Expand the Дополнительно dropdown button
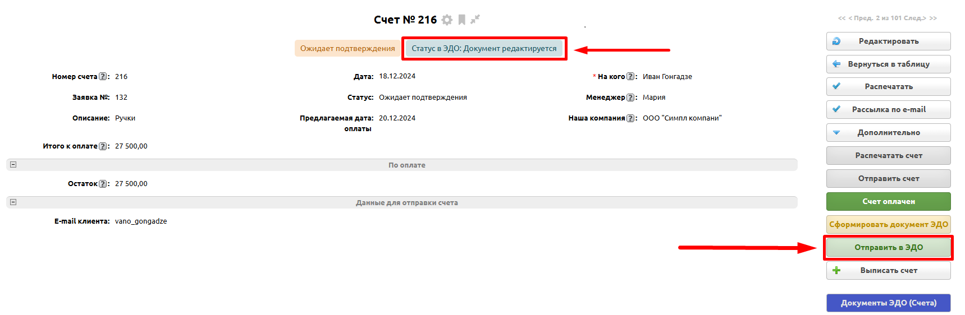965x315 pixels. [888, 133]
